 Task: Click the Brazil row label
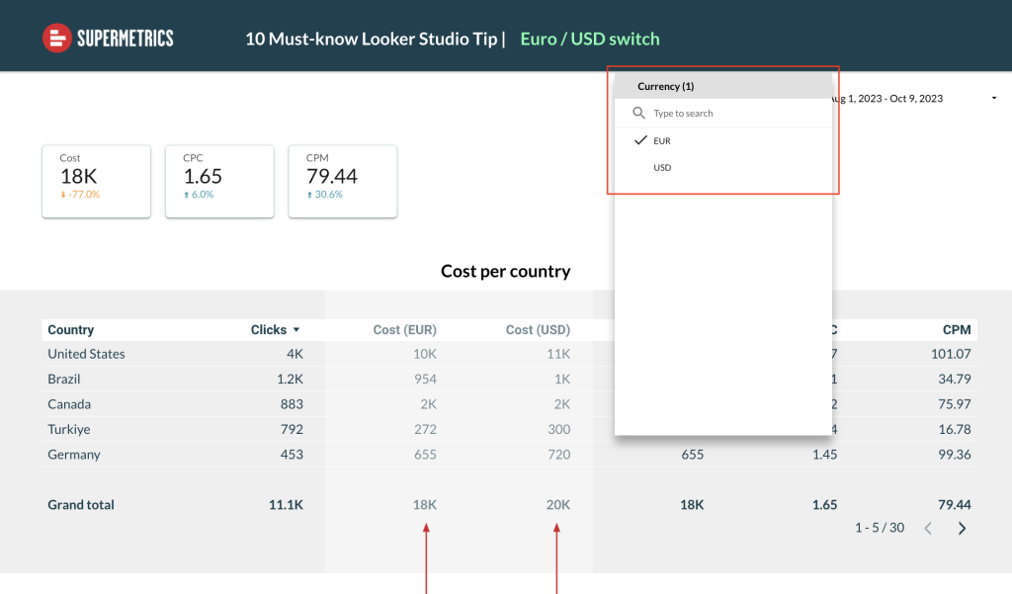tap(64, 379)
